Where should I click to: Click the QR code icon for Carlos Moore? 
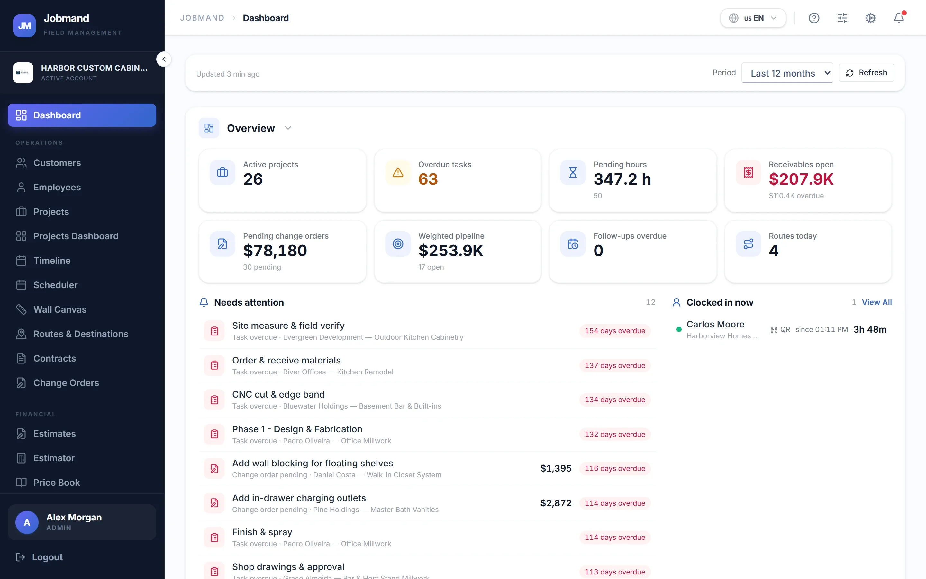[x=774, y=330]
